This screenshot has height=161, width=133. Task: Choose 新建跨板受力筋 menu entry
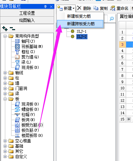[80, 24]
